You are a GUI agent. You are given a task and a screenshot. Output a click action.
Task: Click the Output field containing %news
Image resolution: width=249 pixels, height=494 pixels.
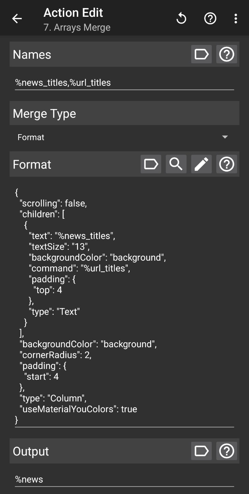click(124, 479)
